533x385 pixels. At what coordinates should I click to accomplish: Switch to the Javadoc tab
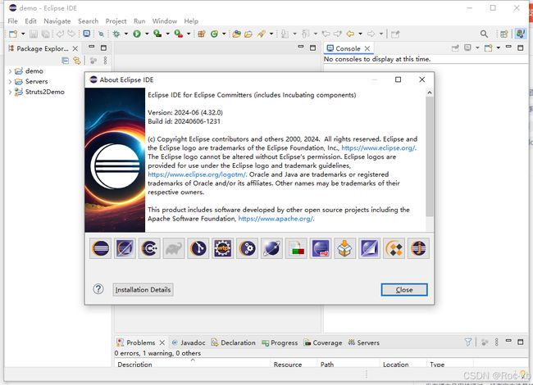pyautogui.click(x=189, y=342)
